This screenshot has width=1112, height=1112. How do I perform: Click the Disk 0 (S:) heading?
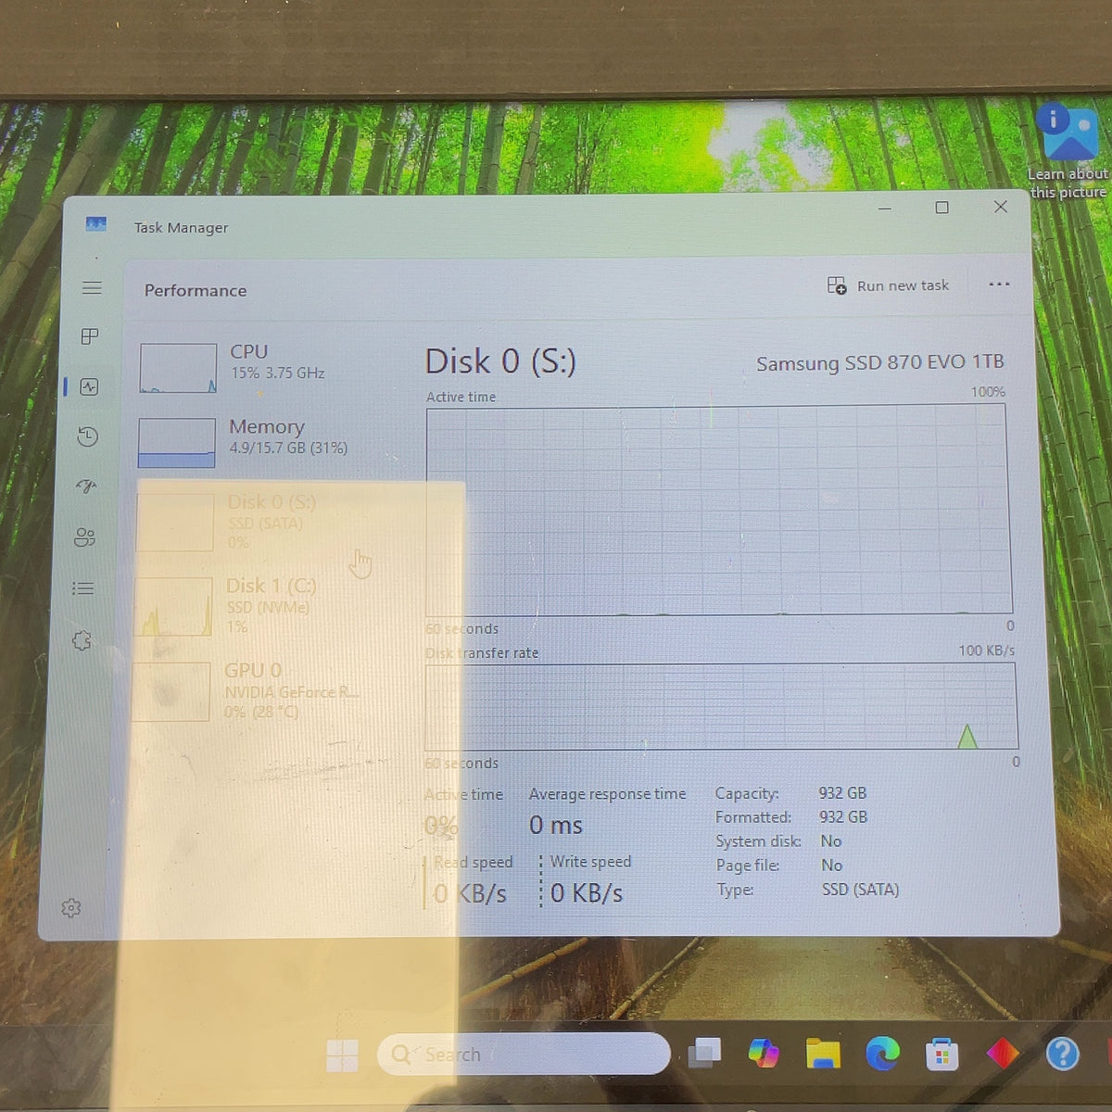click(x=500, y=361)
